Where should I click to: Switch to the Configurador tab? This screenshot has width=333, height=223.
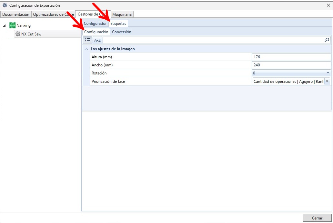(95, 23)
